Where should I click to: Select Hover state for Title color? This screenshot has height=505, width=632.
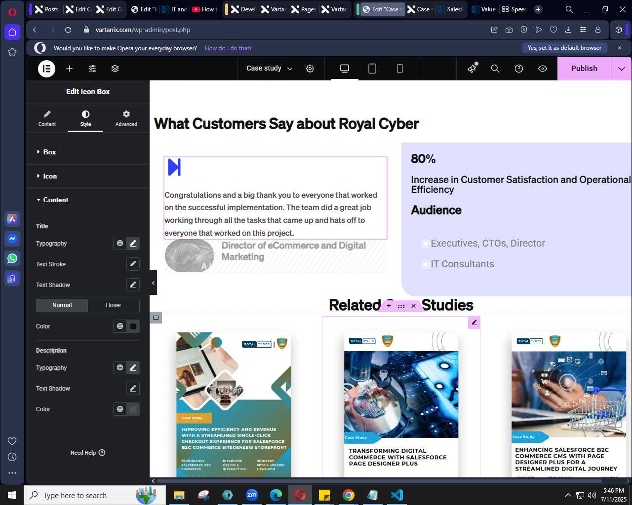(114, 305)
